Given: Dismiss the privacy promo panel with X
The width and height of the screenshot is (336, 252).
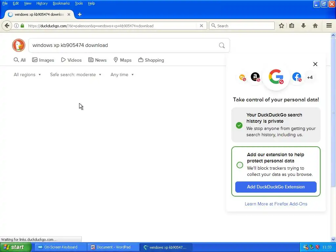Looking at the screenshot, I should pyautogui.click(x=315, y=64).
